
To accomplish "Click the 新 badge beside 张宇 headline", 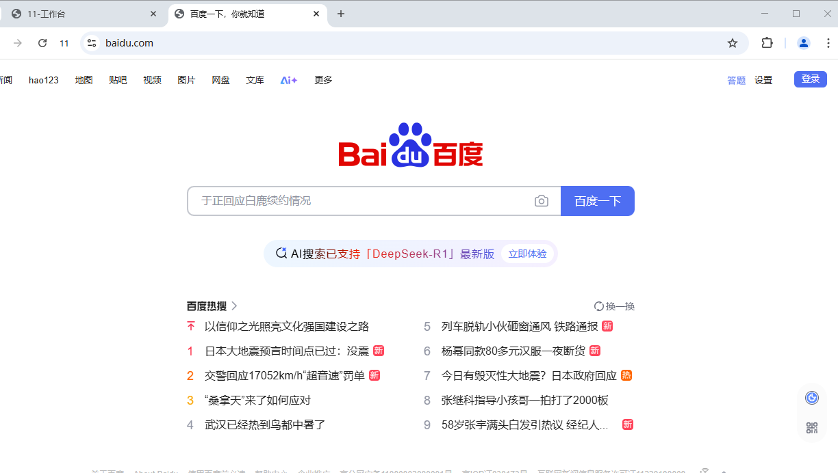I will click(x=628, y=424).
